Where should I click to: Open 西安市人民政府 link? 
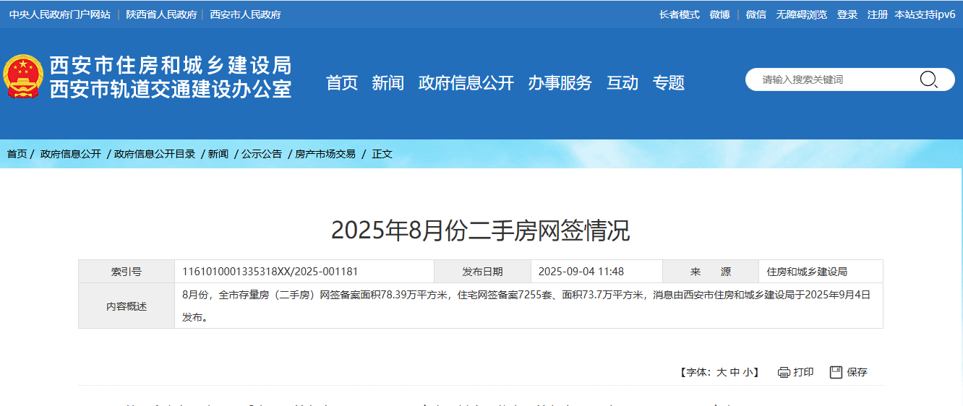pyautogui.click(x=245, y=14)
